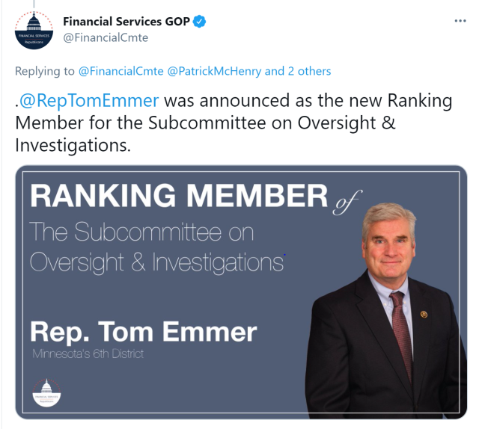Click the "Minnesota's 6th District" caption
479x429 pixels.
tap(87, 354)
